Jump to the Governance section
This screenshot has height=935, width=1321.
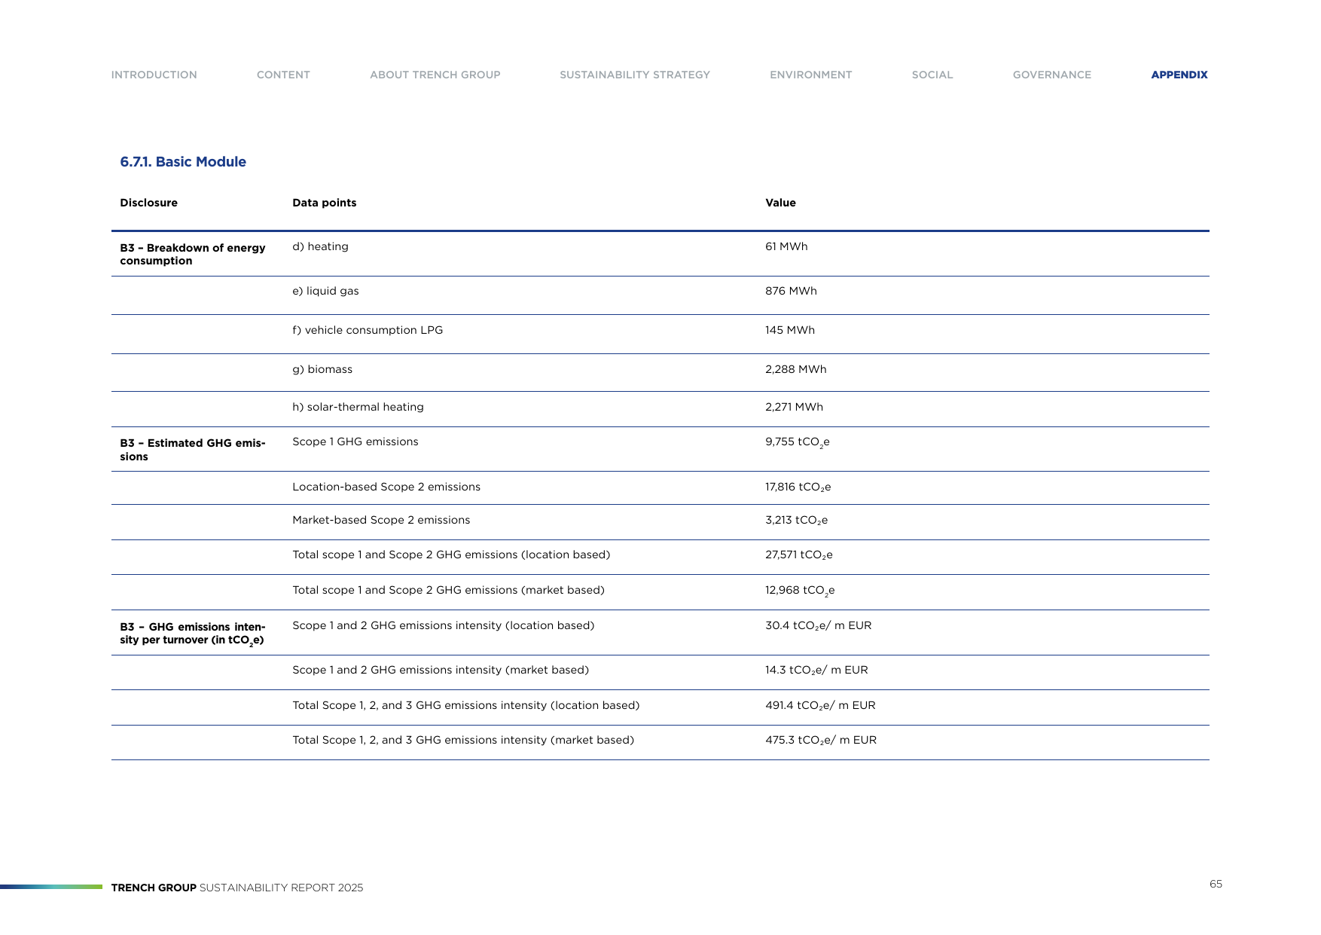tap(1052, 75)
